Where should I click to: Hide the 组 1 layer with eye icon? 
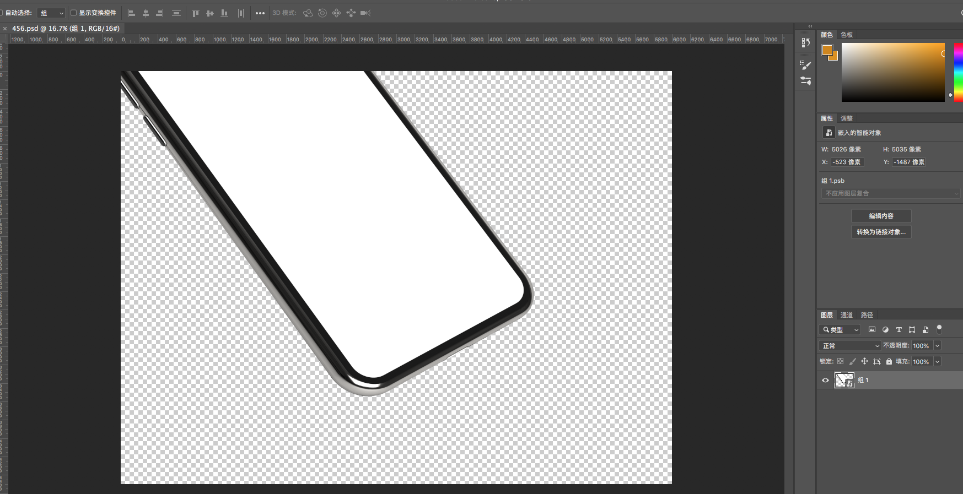tap(825, 380)
